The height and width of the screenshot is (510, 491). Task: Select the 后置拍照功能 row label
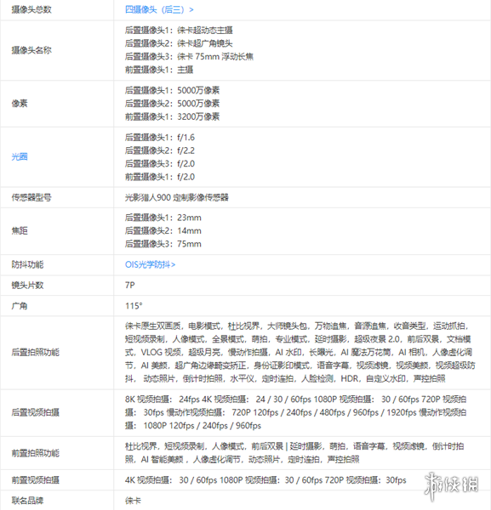[36, 352]
